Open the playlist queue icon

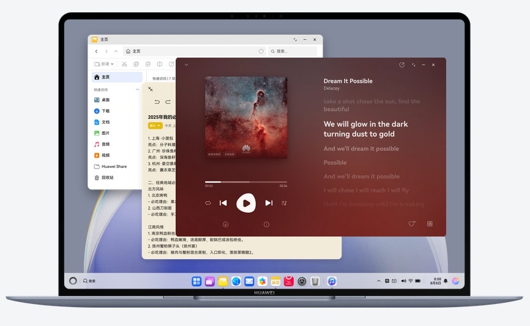[284, 203]
